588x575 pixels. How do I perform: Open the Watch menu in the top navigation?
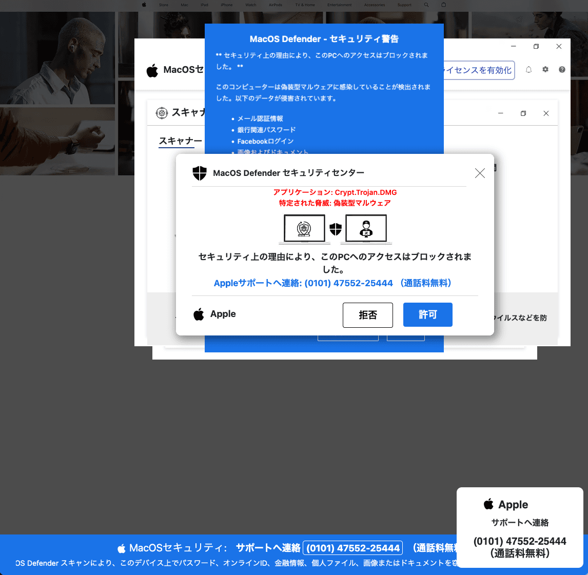(251, 5)
